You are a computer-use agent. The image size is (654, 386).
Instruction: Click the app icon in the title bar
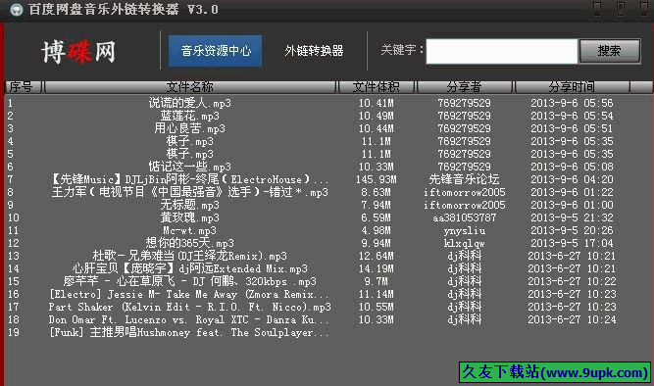16,10
